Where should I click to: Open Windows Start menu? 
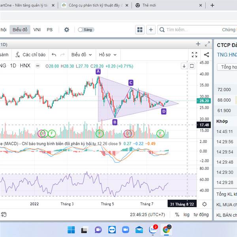(71, 230)
